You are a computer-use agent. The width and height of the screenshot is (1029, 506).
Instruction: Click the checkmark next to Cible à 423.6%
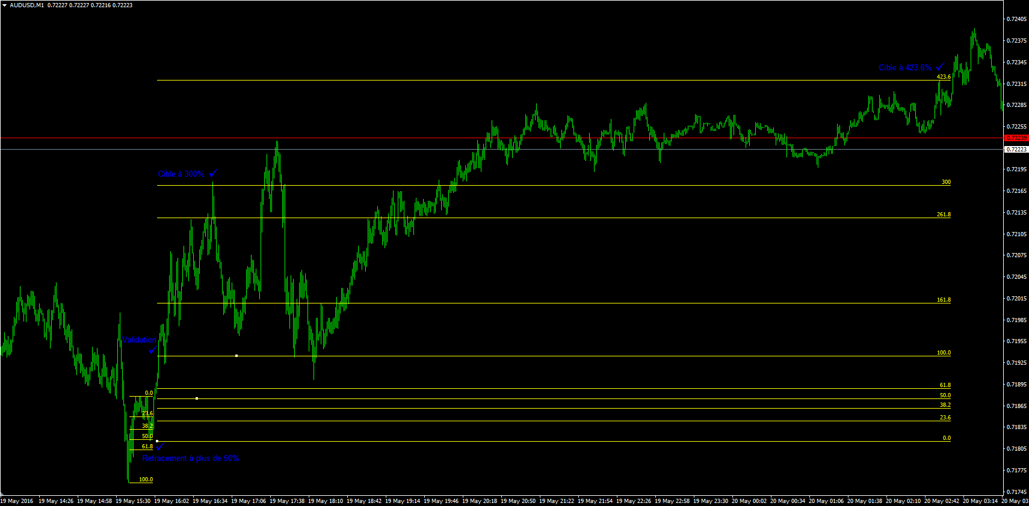point(940,67)
